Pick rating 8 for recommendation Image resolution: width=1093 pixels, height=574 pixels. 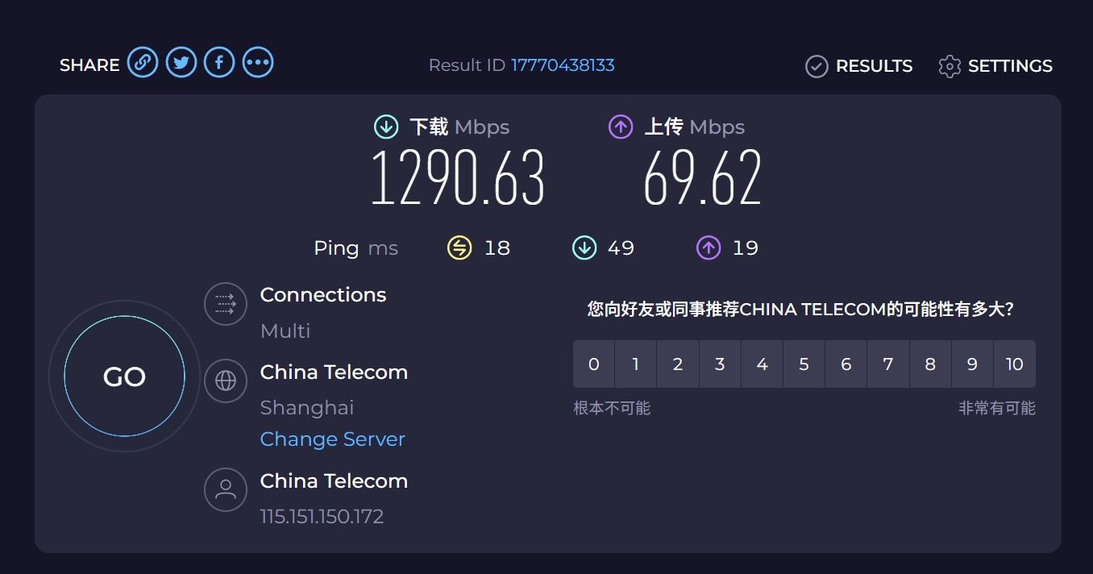tap(930, 364)
